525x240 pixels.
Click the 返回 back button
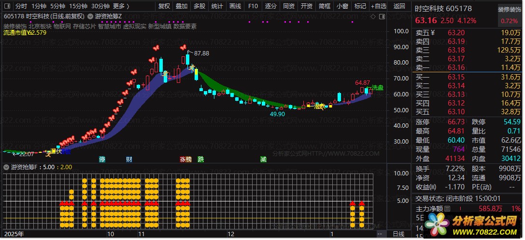399,6
